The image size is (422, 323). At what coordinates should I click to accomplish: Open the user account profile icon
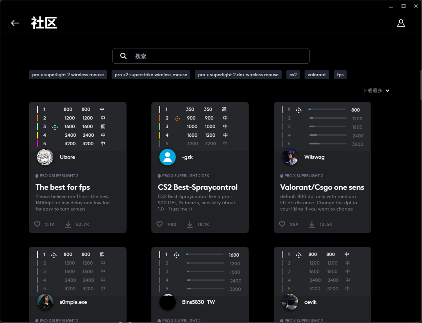coord(401,23)
